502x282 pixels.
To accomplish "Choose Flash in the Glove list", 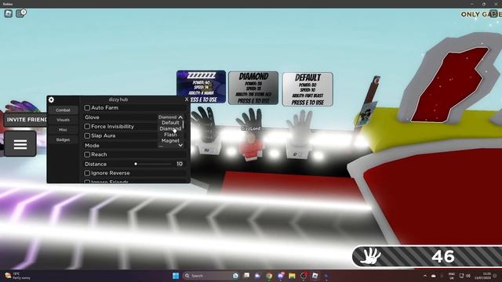I will (170, 135).
